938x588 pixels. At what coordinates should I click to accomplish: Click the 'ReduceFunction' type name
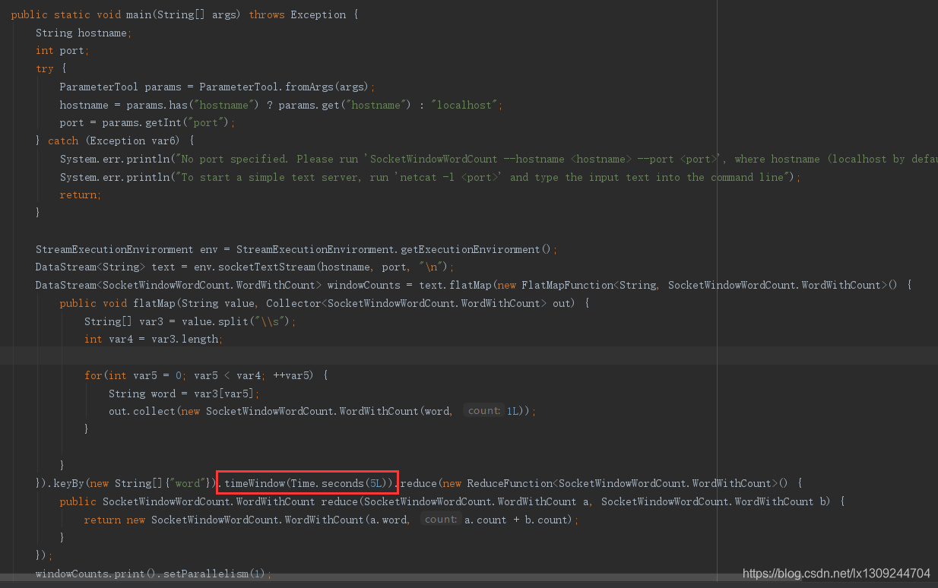pyautogui.click(x=509, y=484)
